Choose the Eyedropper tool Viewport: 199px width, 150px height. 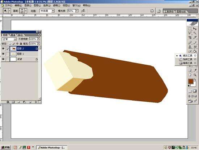195,70
